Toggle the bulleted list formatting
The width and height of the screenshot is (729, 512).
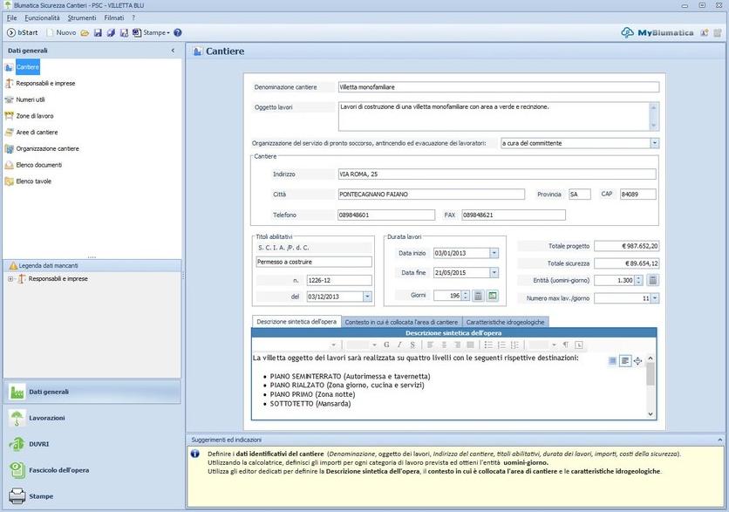tap(491, 345)
